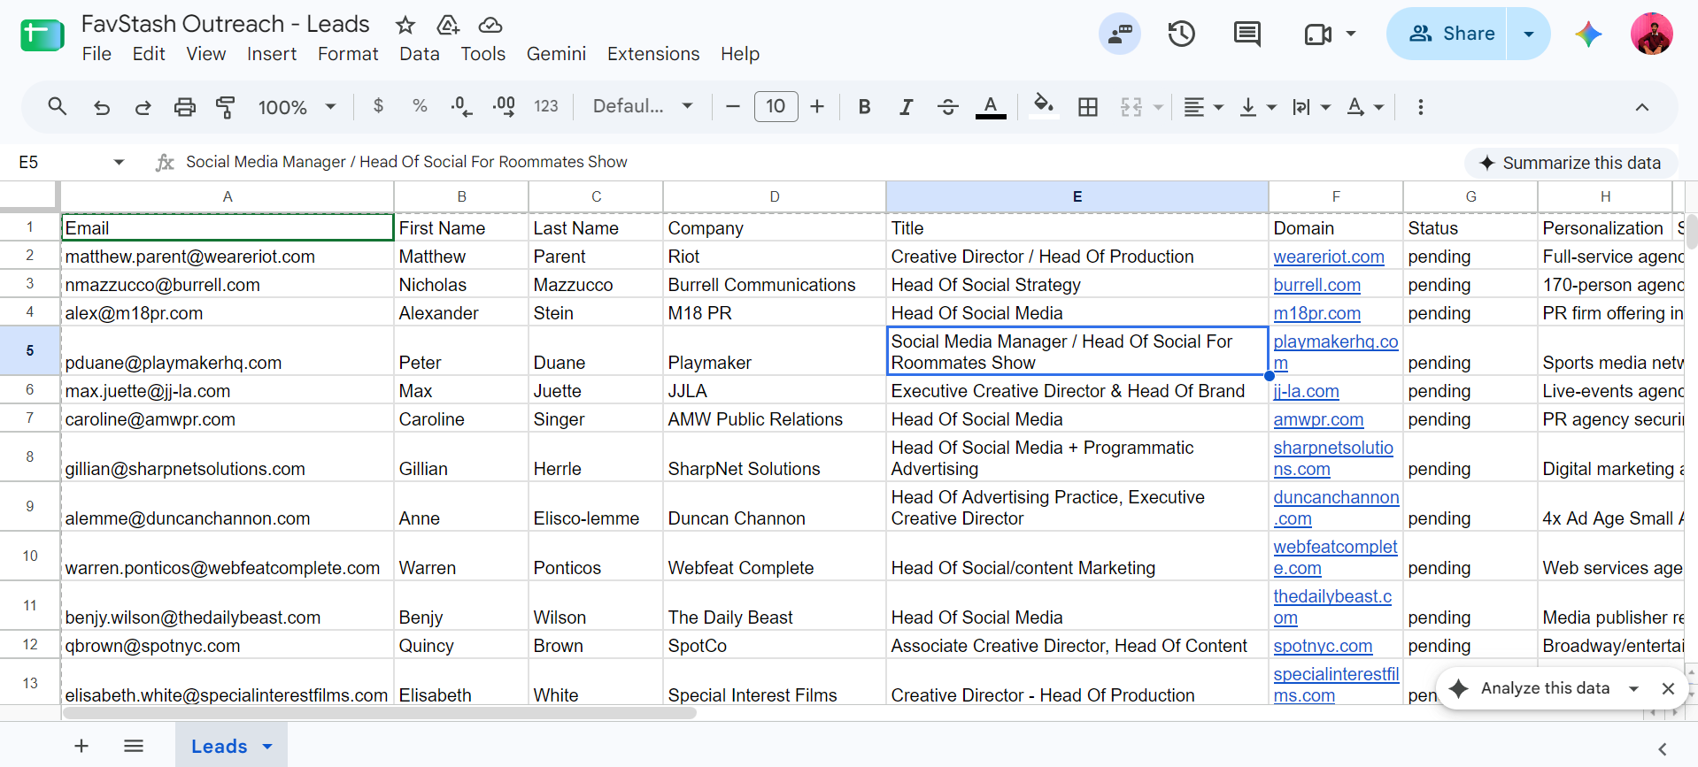The width and height of the screenshot is (1698, 767).
Task: Open the three-dot more toolbar options
Action: 1420,107
